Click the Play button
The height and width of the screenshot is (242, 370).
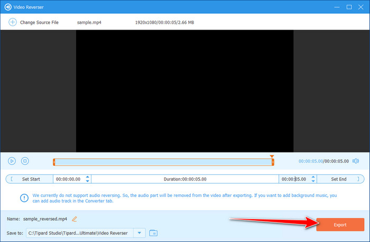[12, 161]
